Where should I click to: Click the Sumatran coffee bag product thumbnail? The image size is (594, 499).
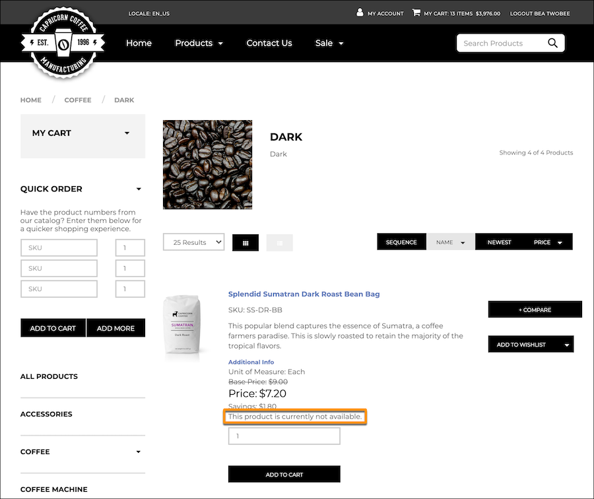click(x=183, y=326)
